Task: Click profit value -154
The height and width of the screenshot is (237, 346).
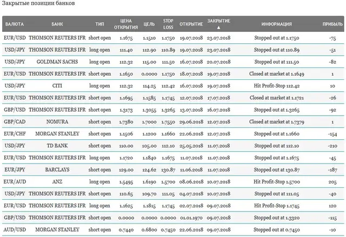Action: [332, 134]
